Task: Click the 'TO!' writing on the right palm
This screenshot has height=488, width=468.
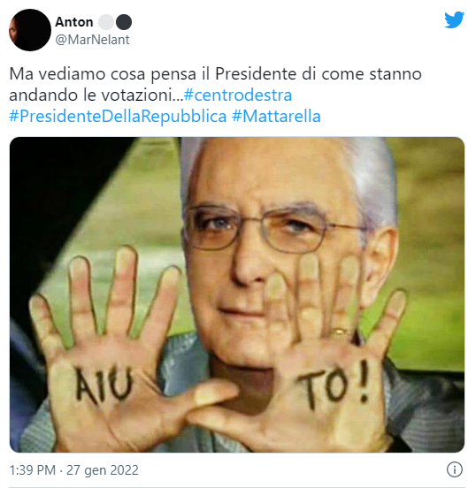Action: tap(334, 385)
